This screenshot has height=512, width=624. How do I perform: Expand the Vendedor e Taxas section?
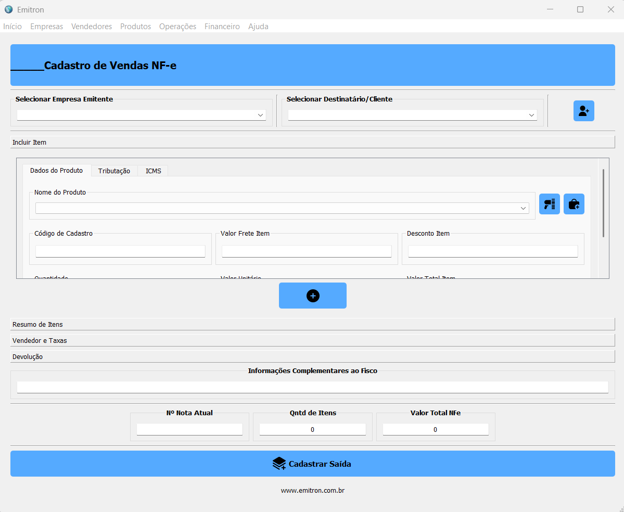click(312, 340)
